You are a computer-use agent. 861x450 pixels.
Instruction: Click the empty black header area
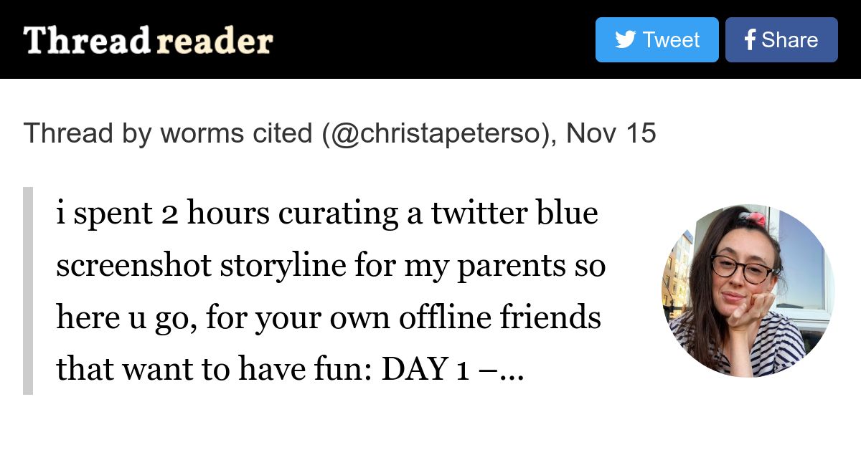click(430, 39)
